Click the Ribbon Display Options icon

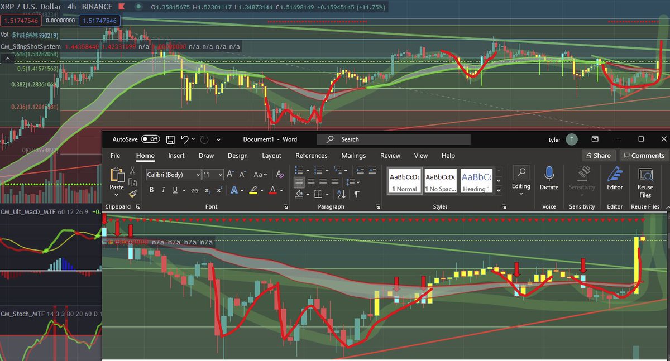(x=596, y=139)
